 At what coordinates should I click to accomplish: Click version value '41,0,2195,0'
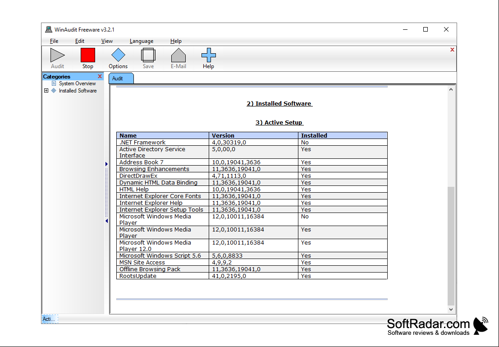coord(229,276)
